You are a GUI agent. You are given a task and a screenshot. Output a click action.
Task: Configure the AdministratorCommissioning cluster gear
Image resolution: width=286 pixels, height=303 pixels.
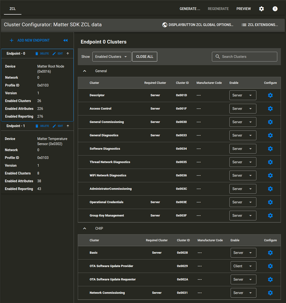(x=270, y=189)
